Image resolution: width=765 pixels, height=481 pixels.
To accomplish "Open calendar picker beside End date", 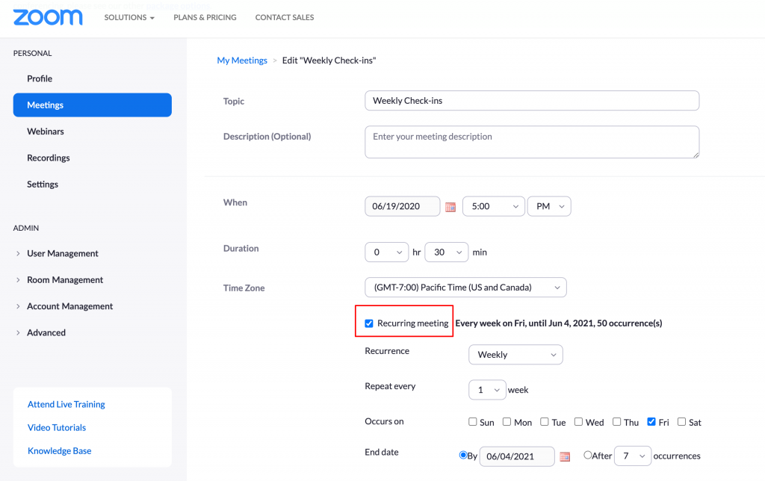I will pos(565,456).
